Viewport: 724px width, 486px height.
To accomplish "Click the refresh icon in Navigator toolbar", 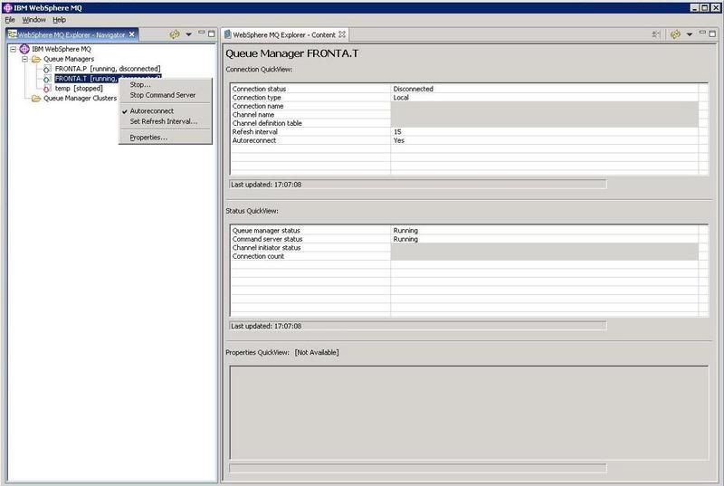I will pyautogui.click(x=174, y=34).
